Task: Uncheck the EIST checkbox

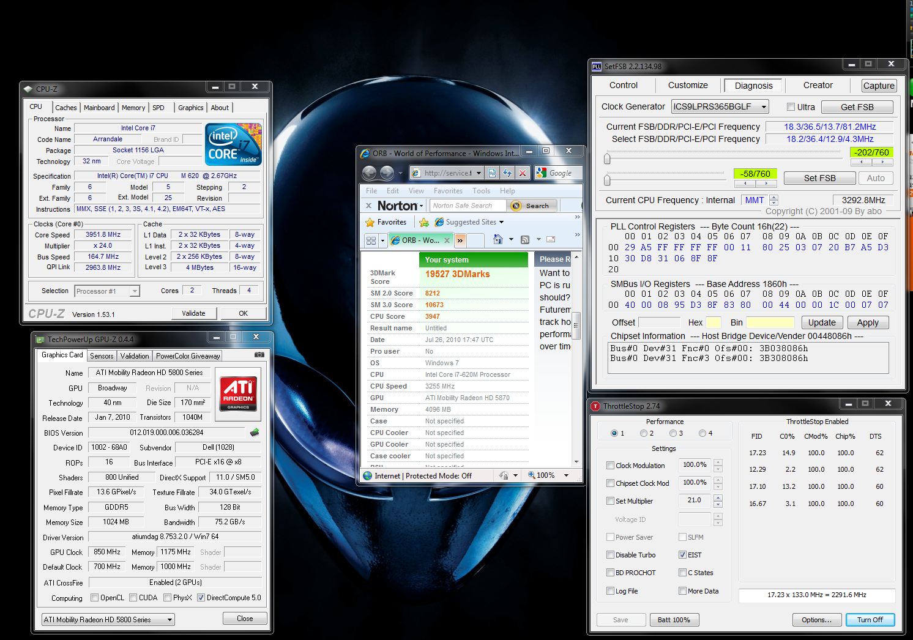Action: pyautogui.click(x=682, y=555)
